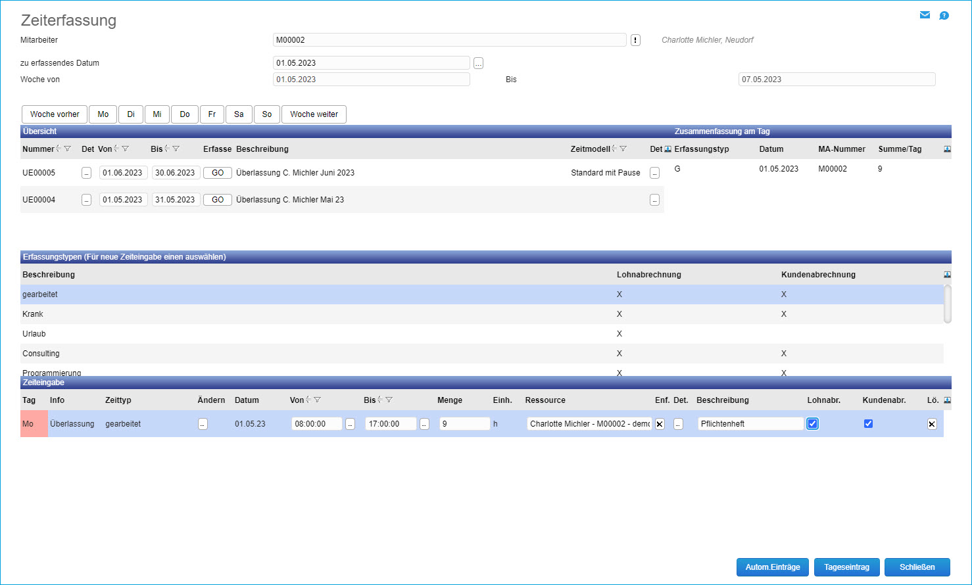Sort the Bis column in Zeiteingabe
The height and width of the screenshot is (585, 972).
click(x=380, y=400)
